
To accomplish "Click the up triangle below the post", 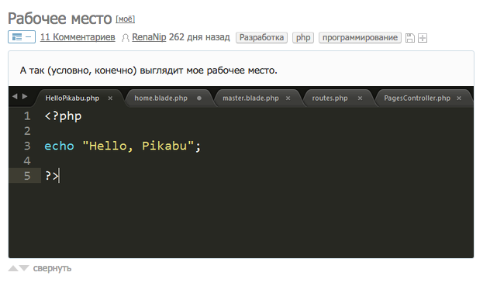I will pos(13,268).
